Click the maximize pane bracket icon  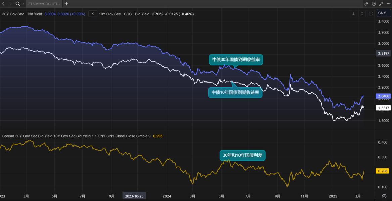point(371,14)
